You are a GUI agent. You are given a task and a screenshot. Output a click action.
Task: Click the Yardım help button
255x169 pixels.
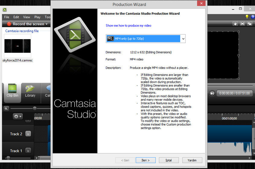coord(192,160)
